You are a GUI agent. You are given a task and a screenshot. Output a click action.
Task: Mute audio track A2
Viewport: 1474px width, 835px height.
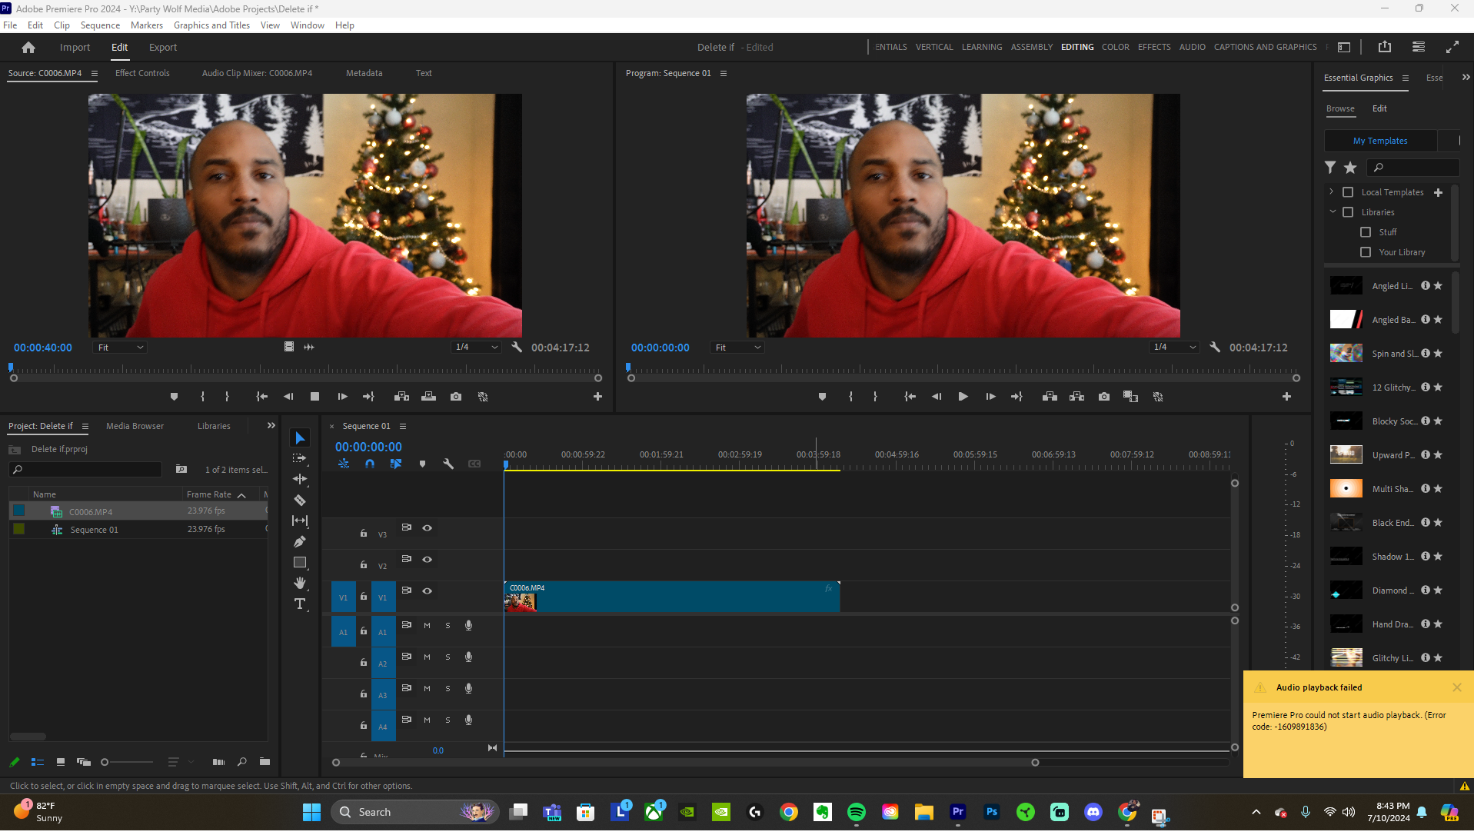coord(427,657)
